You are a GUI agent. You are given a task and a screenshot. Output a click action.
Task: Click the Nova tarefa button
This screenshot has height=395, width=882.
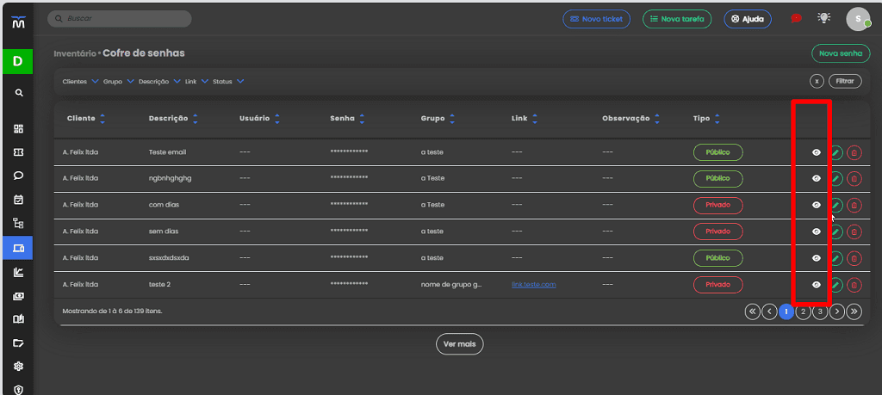pyautogui.click(x=677, y=19)
